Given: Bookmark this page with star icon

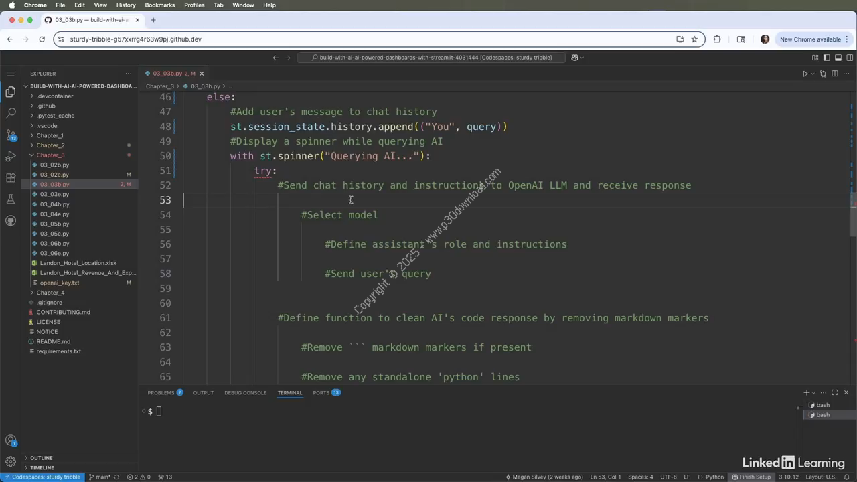Looking at the screenshot, I should tap(694, 39).
